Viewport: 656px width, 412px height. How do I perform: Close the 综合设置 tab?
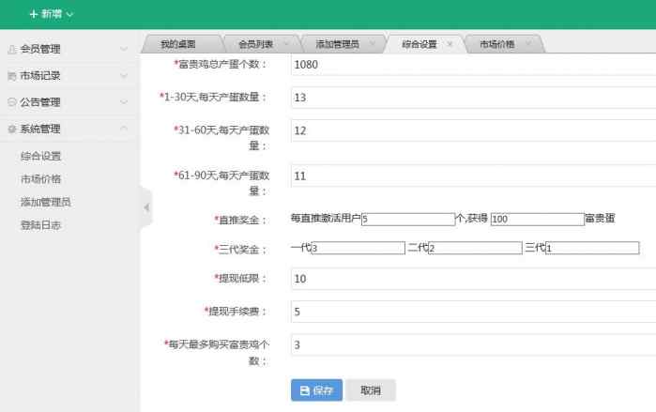450,44
